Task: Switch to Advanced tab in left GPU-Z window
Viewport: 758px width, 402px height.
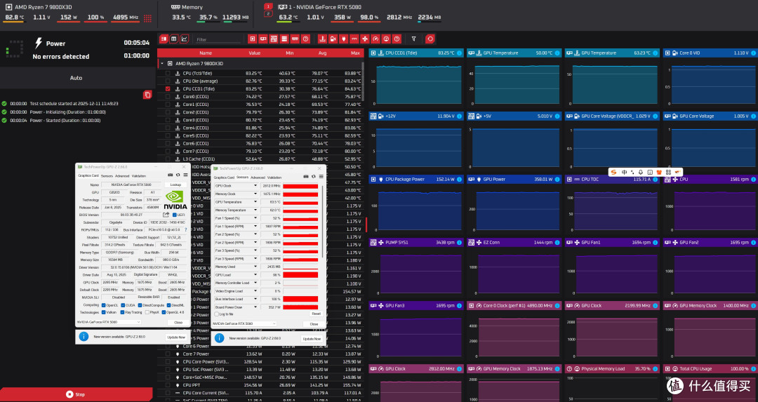Action: point(122,176)
